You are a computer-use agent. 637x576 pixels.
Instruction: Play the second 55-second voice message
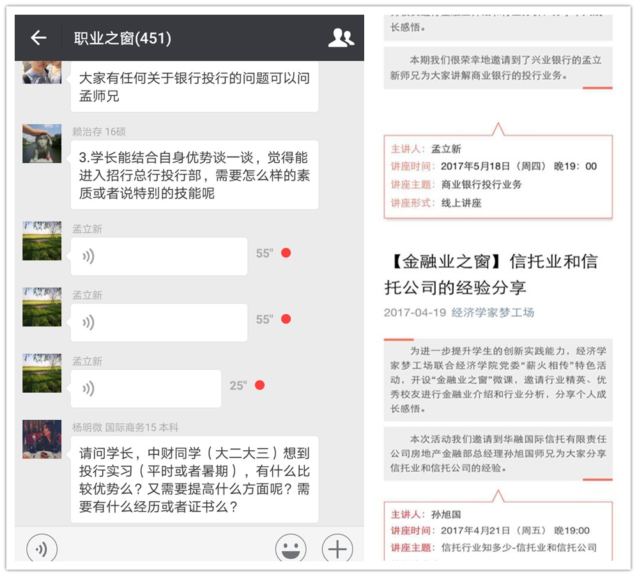(x=158, y=322)
